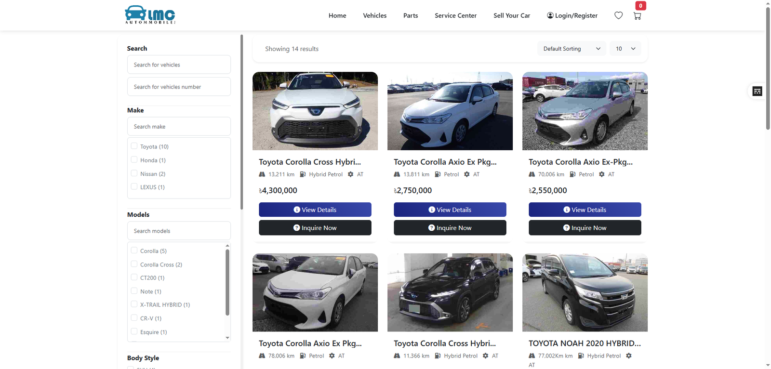Check the Toyota (10) make filter
Image resolution: width=771 pixels, height=369 pixels.
tap(134, 146)
